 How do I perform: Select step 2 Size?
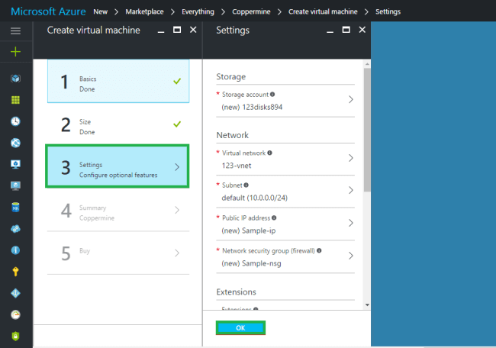[x=118, y=124]
